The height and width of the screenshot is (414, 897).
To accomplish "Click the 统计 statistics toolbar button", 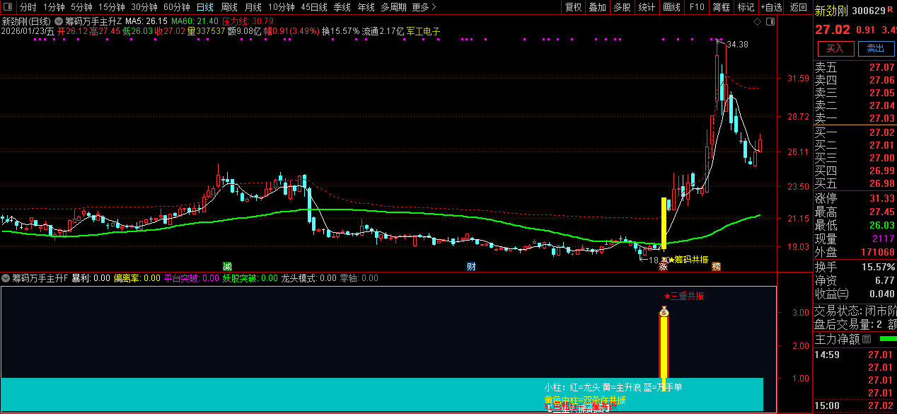I will pyautogui.click(x=647, y=7).
